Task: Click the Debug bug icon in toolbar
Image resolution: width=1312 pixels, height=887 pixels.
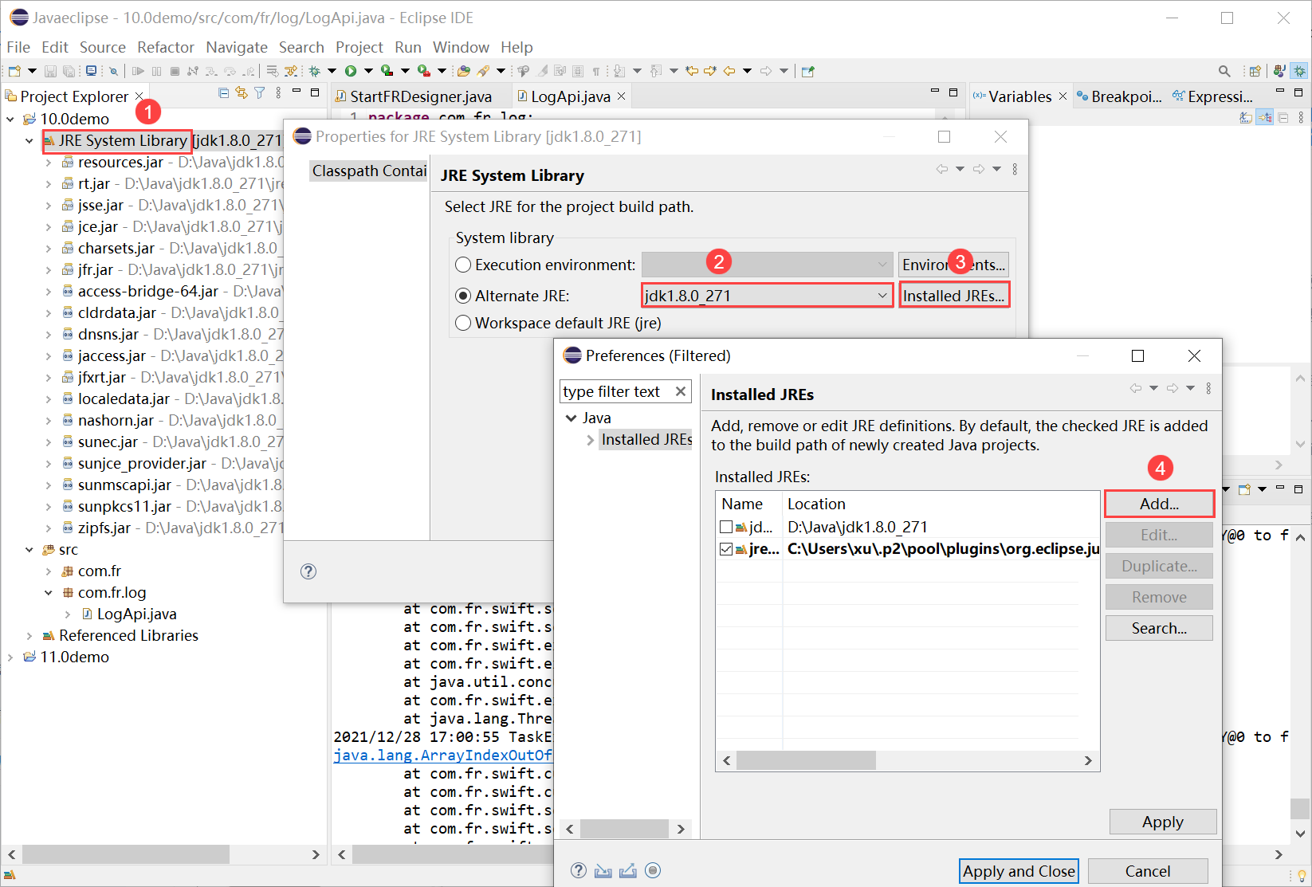Action: (x=315, y=71)
